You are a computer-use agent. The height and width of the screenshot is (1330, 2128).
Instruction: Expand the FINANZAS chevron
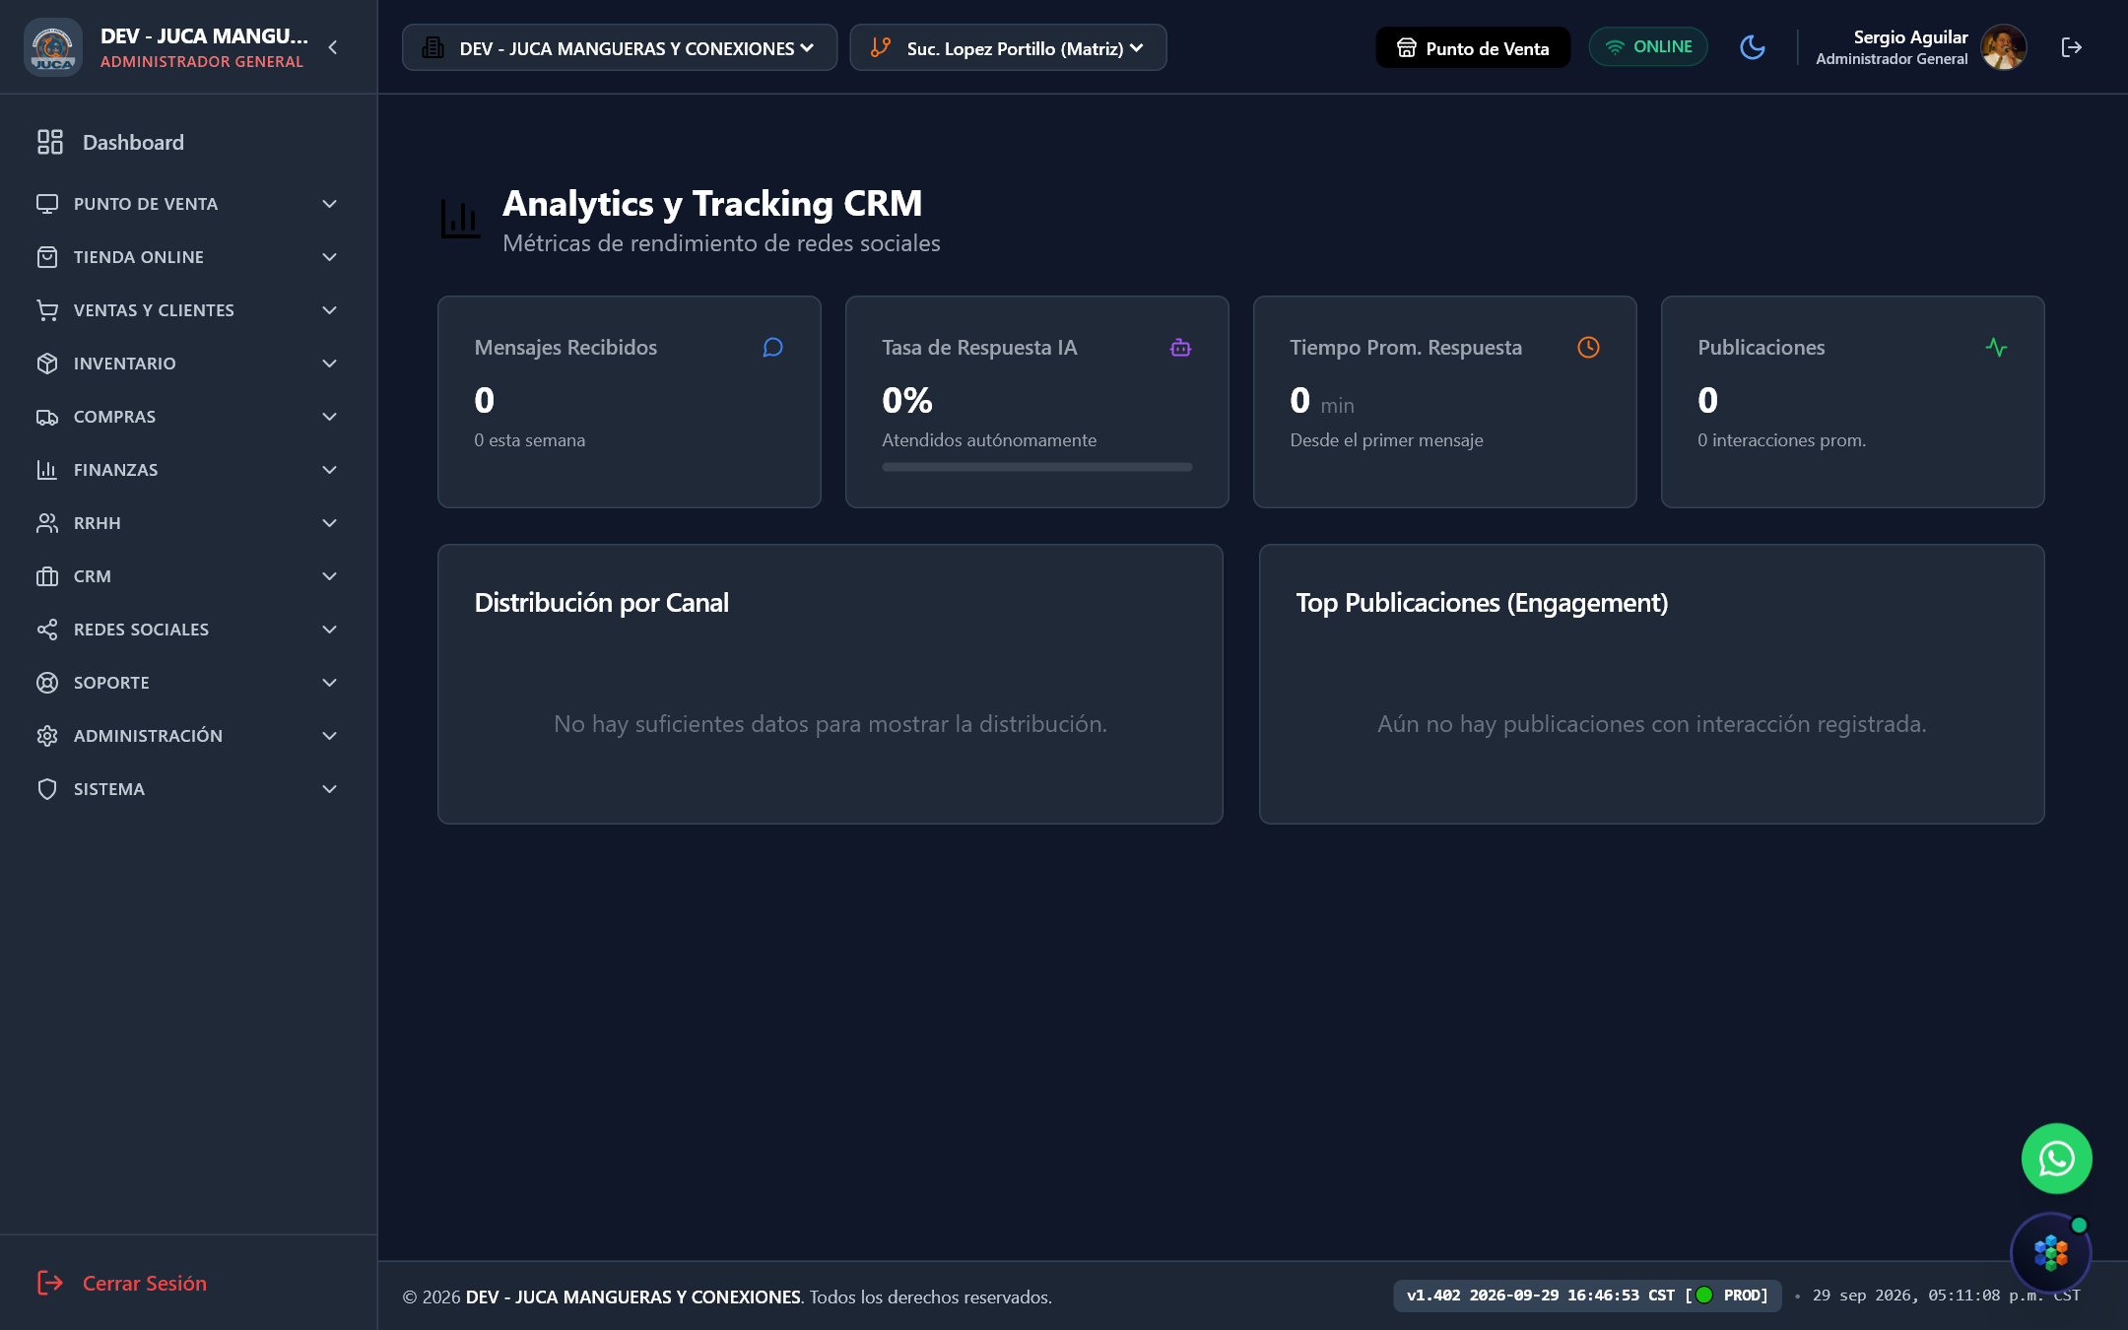coord(330,470)
